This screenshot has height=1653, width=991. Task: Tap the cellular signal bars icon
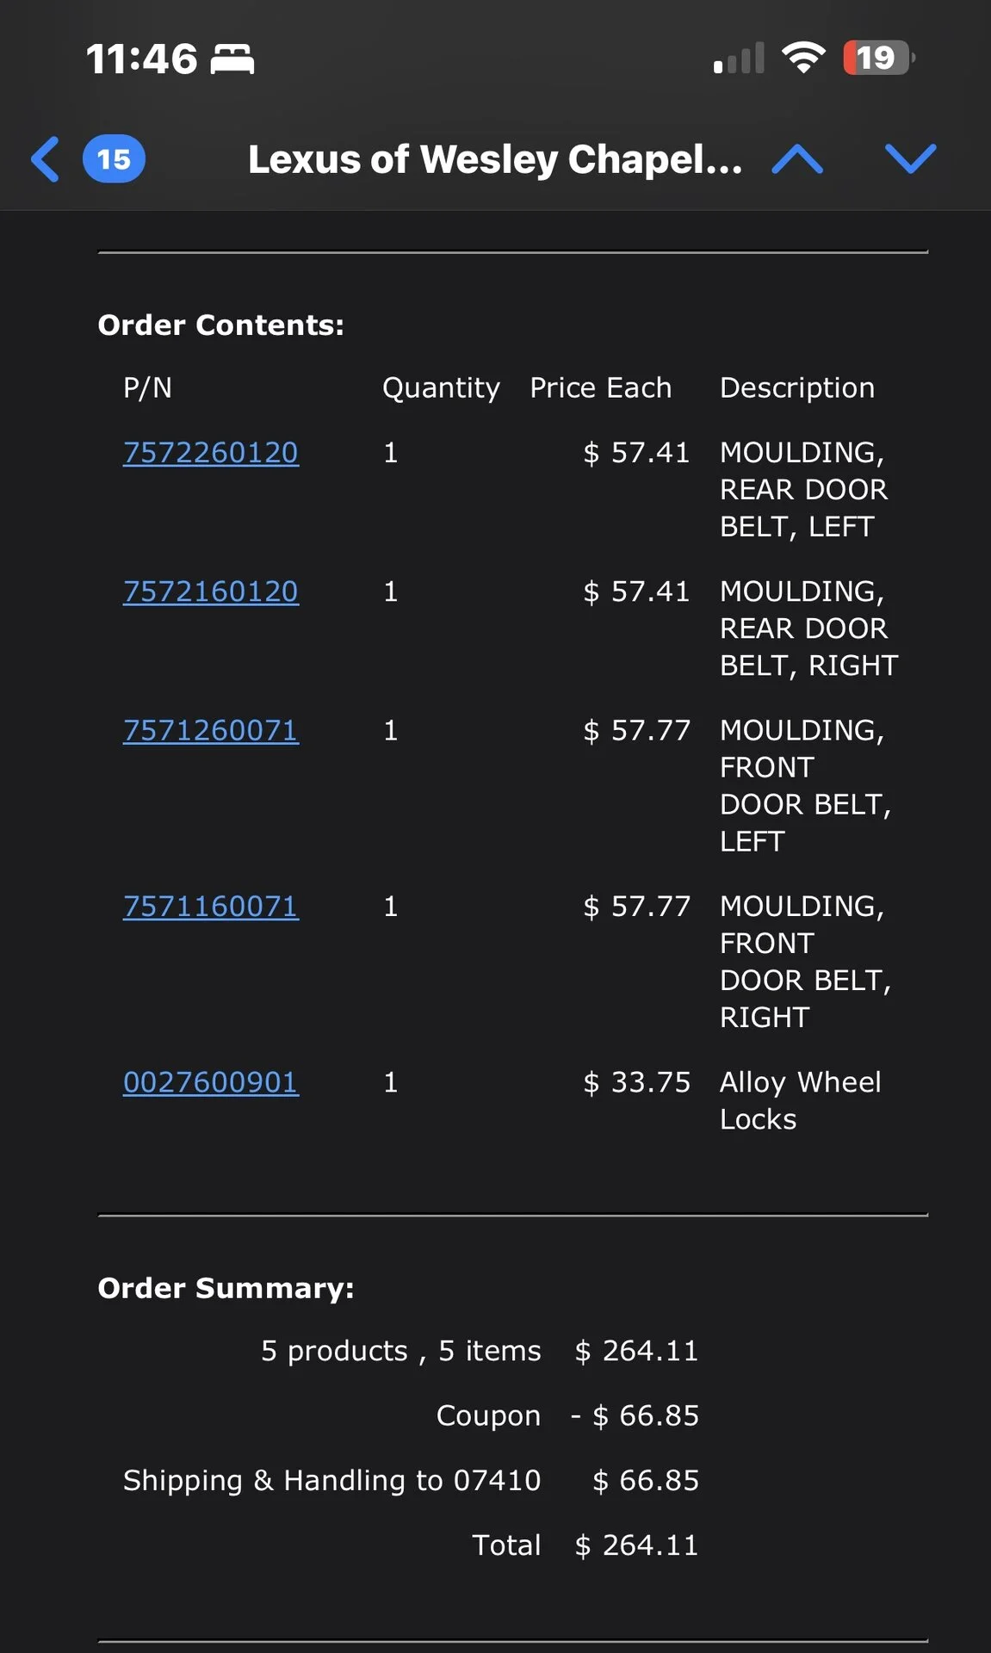coord(739,59)
